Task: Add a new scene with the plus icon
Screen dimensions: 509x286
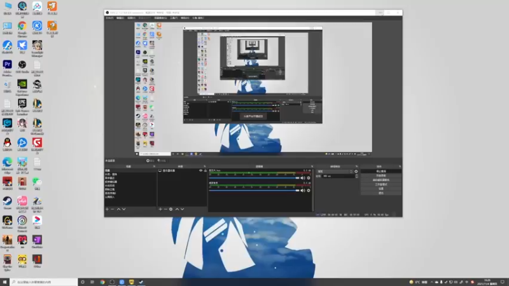Action: point(107,209)
